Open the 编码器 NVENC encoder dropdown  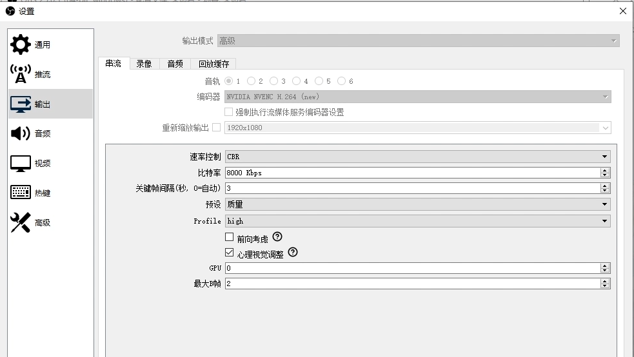[418, 97]
